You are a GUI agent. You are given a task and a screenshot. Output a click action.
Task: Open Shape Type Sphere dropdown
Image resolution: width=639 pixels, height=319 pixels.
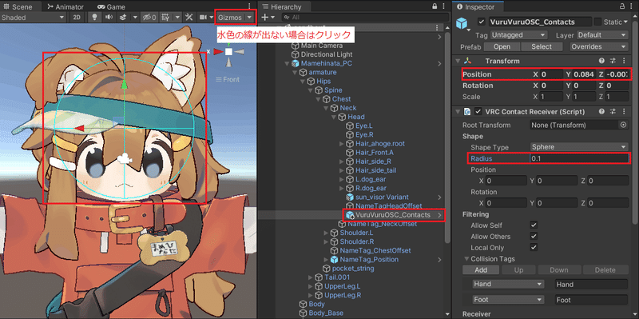click(579, 147)
